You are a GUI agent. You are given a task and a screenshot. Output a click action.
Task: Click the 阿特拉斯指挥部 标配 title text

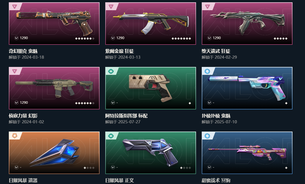(x=126, y=116)
